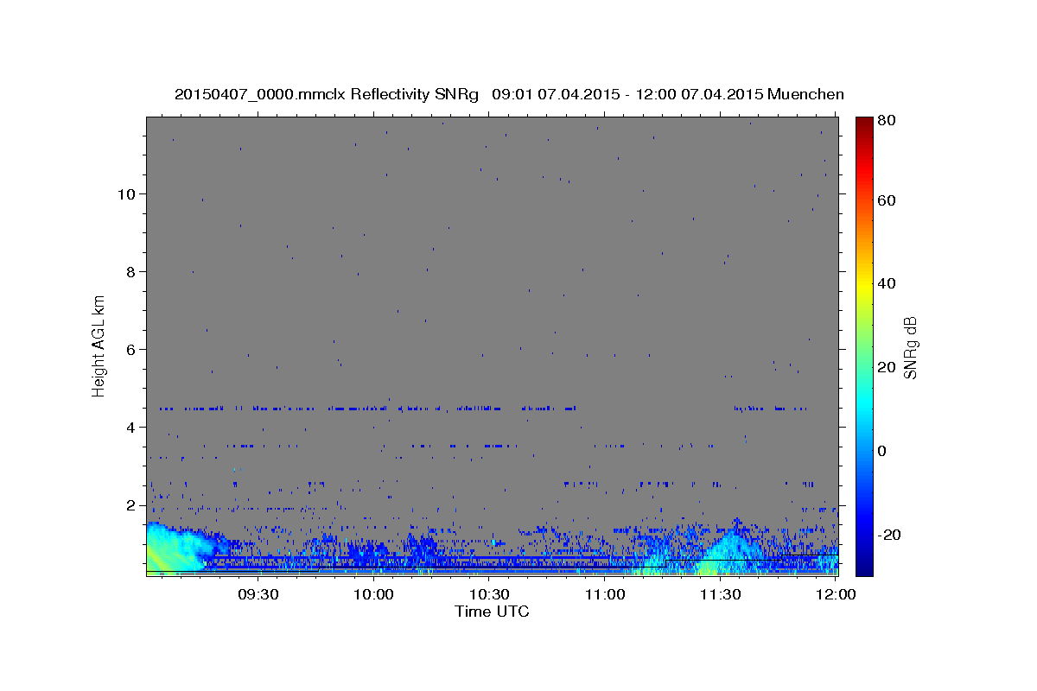Click the 10:00 time tick label
1037x691 pixels.
click(373, 594)
